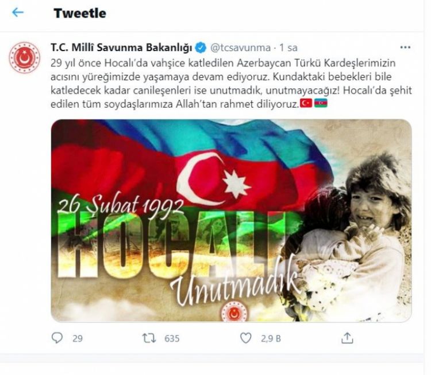The image size is (431, 375).
Task: Click the Azerbaijan flag emoji in tweet
Action: pyautogui.click(x=321, y=103)
